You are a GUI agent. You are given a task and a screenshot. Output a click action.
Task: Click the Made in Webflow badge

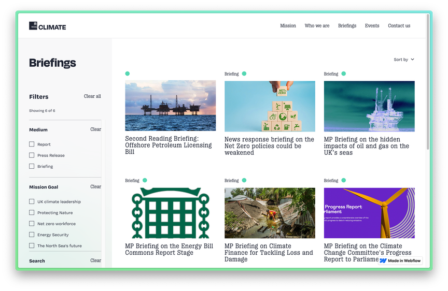400,260
